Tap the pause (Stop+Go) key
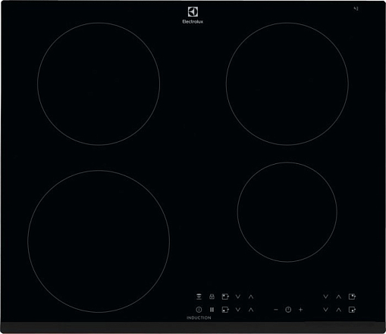The height and width of the screenshot is (334, 386). (212, 310)
